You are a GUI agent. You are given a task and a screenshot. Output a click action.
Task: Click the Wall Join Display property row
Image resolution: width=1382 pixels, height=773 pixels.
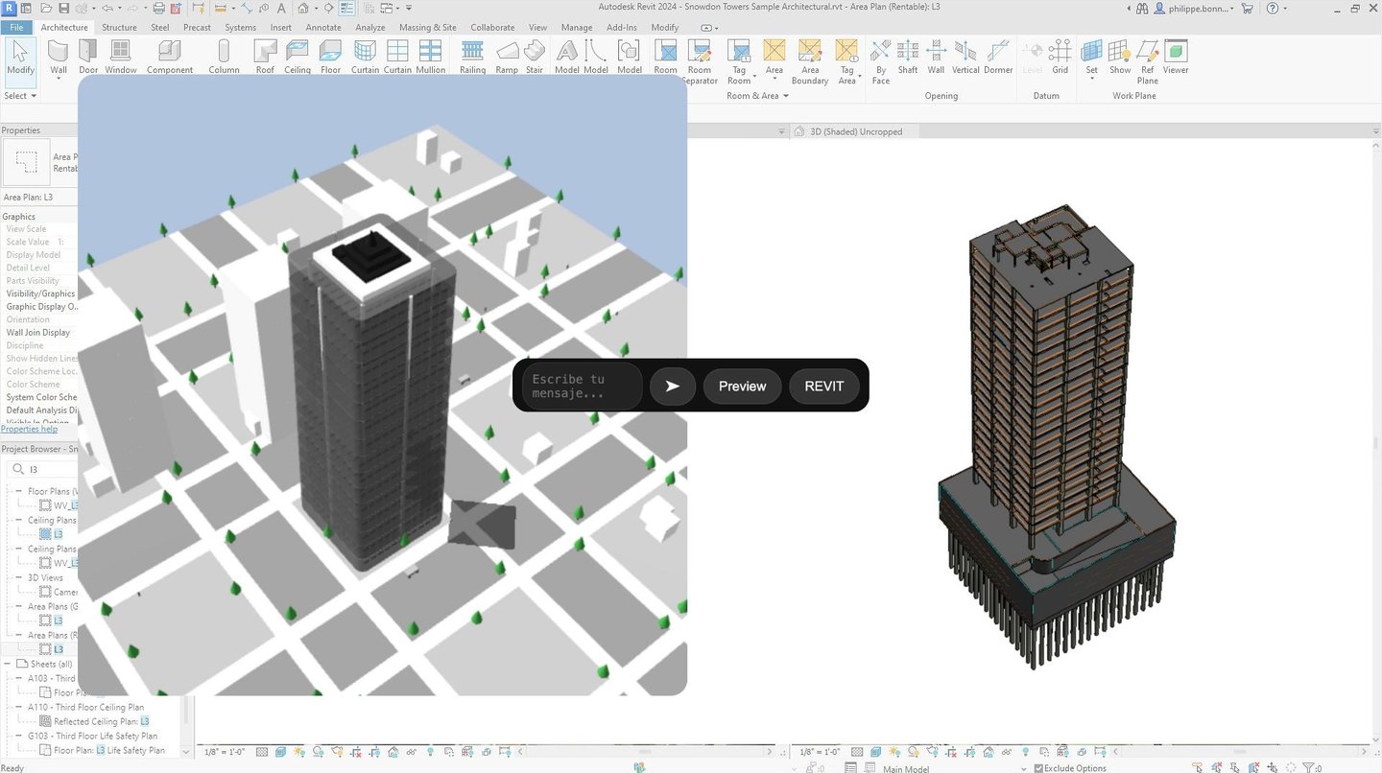click(40, 332)
